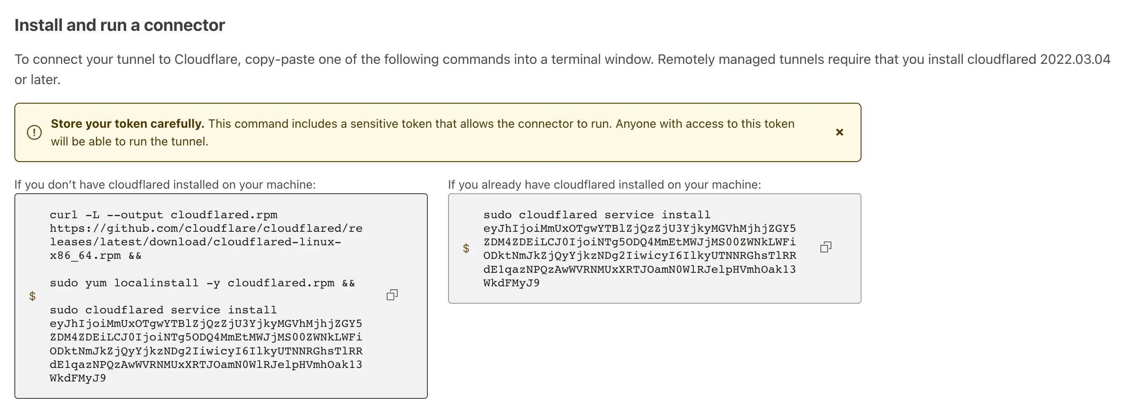This screenshot has width=1130, height=417.
Task: Click the $ prompt in the right command block
Action: click(x=466, y=249)
